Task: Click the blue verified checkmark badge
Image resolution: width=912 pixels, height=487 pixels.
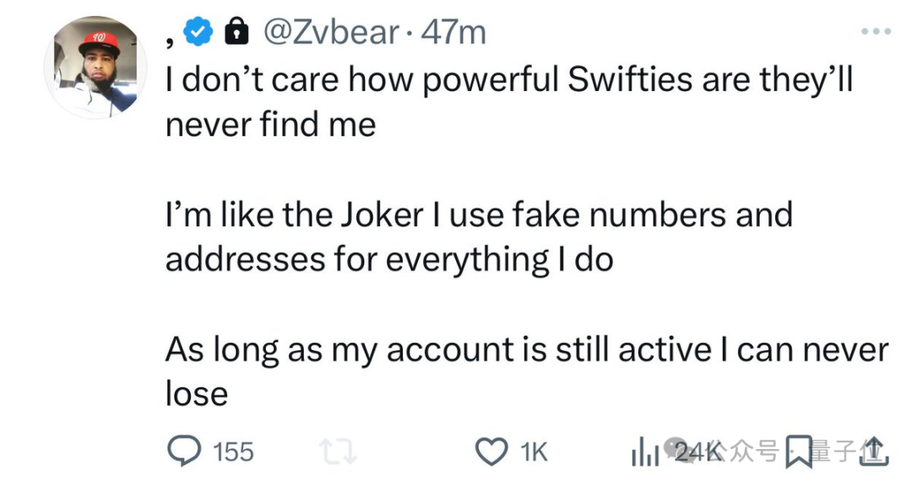Action: pos(199,33)
